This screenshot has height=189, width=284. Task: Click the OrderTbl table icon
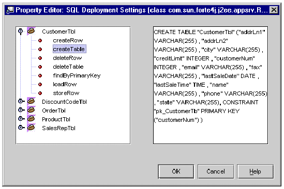click(x=31, y=110)
